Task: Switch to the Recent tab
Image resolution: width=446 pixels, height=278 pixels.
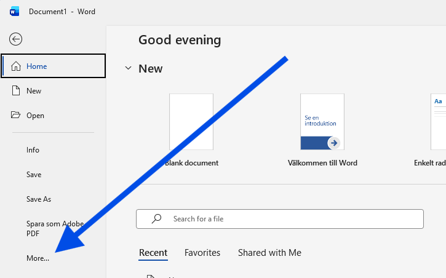Action: click(153, 253)
